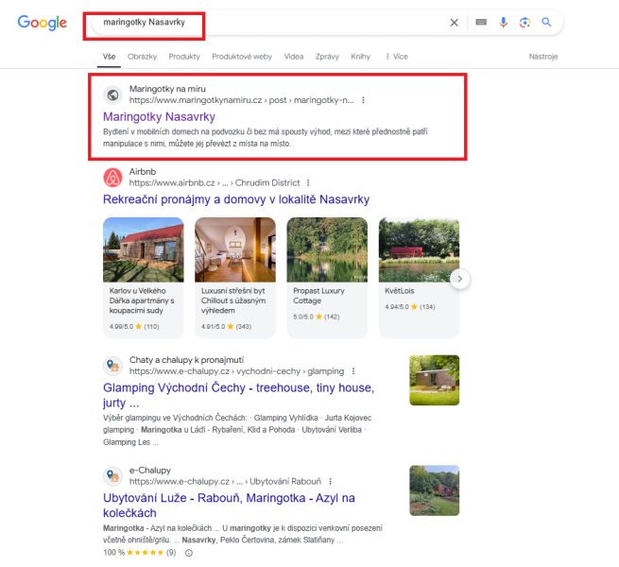Image resolution: width=619 pixels, height=567 pixels.
Task: Switch to the Videa tab
Action: [294, 57]
